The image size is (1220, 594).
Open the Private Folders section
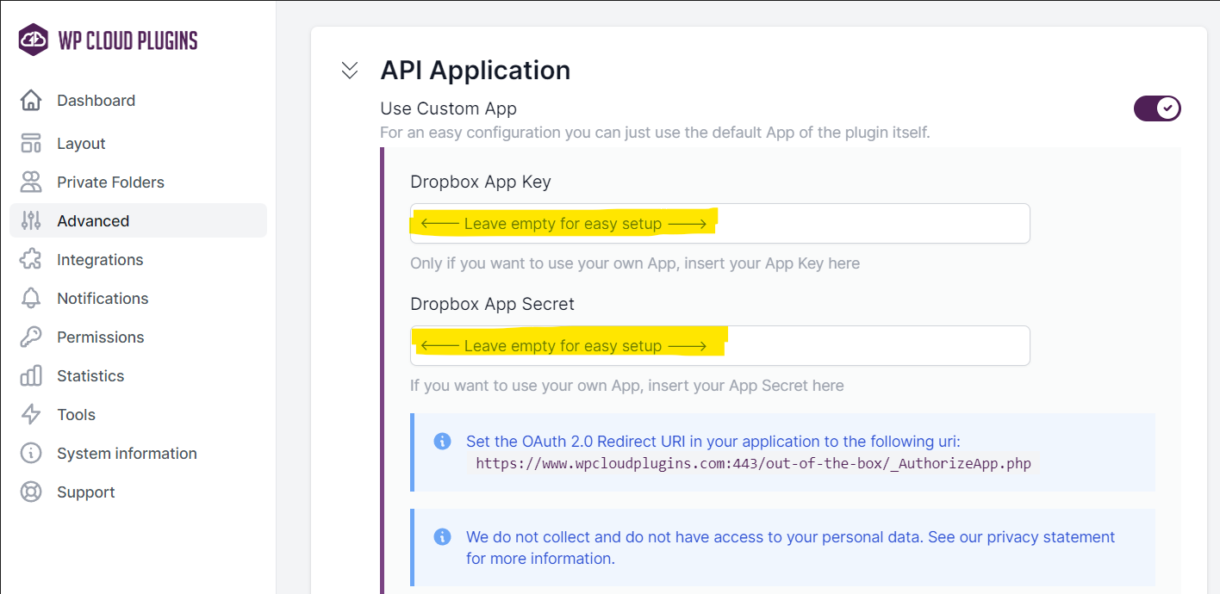pyautogui.click(x=138, y=182)
